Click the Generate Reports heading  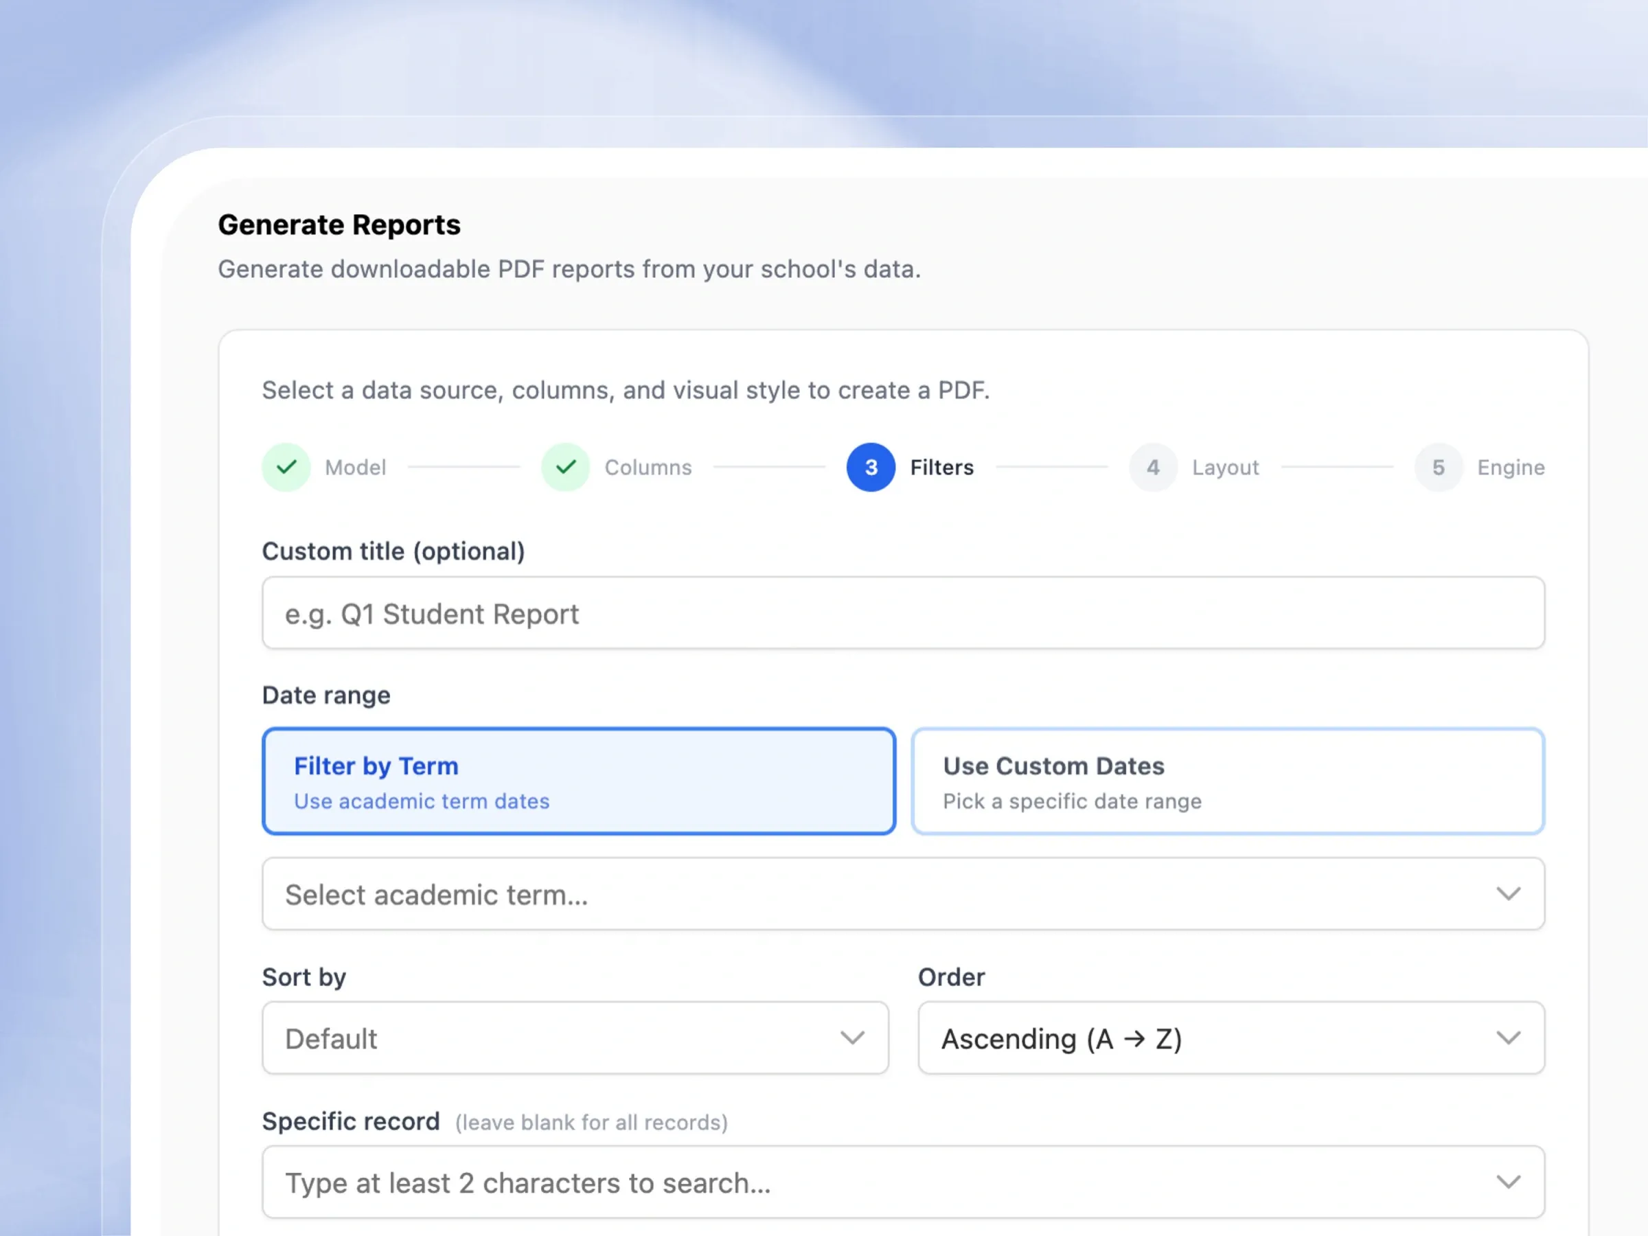pos(339,225)
